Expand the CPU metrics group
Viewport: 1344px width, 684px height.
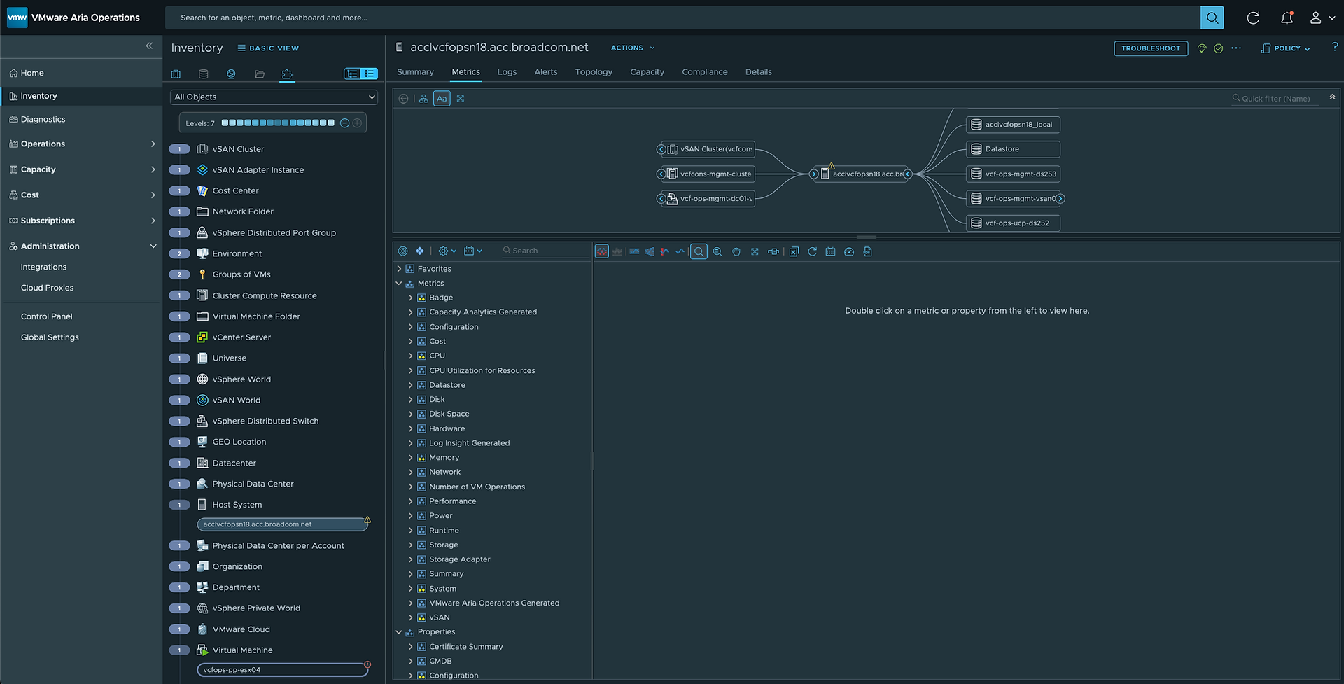point(411,356)
